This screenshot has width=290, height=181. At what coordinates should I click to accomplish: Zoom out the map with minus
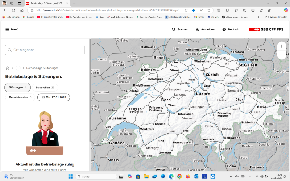click(x=282, y=55)
